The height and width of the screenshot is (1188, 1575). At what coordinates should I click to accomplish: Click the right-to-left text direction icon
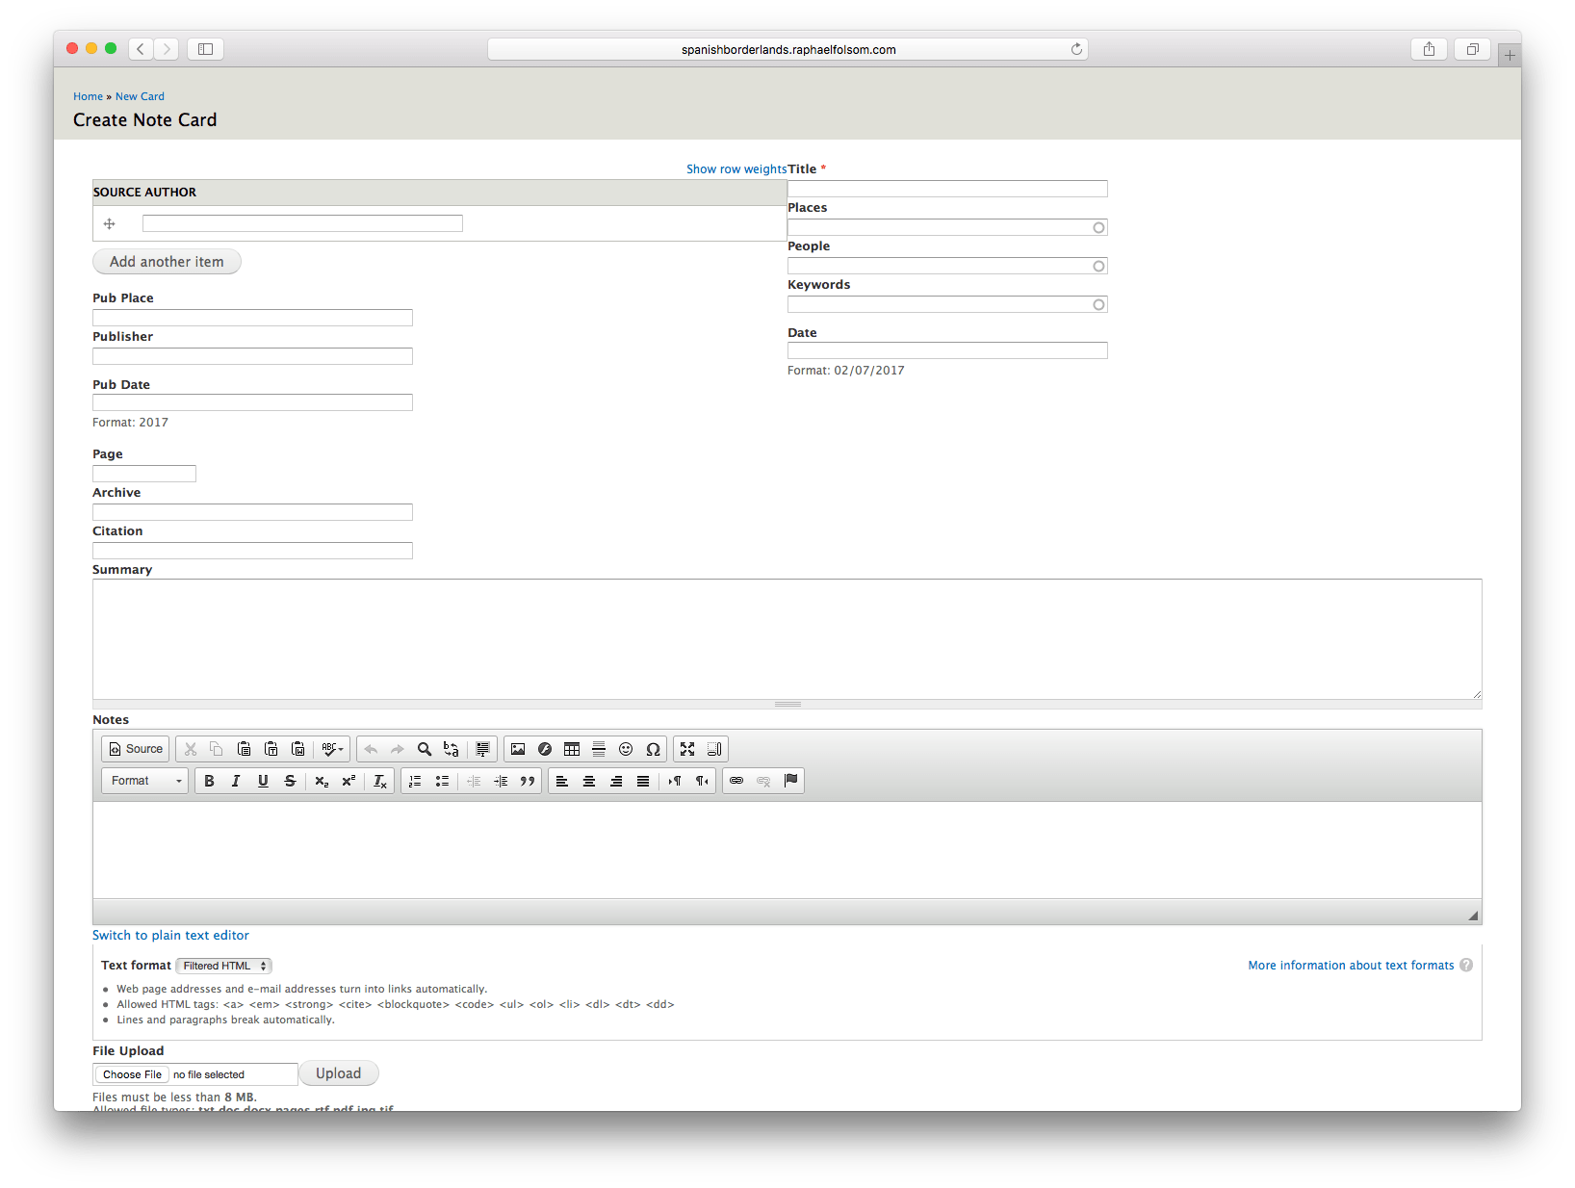click(702, 781)
